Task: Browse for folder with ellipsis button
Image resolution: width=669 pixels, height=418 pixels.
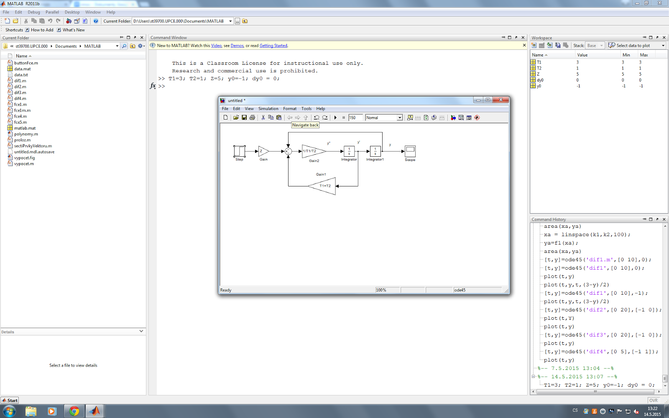Action: click(x=237, y=21)
